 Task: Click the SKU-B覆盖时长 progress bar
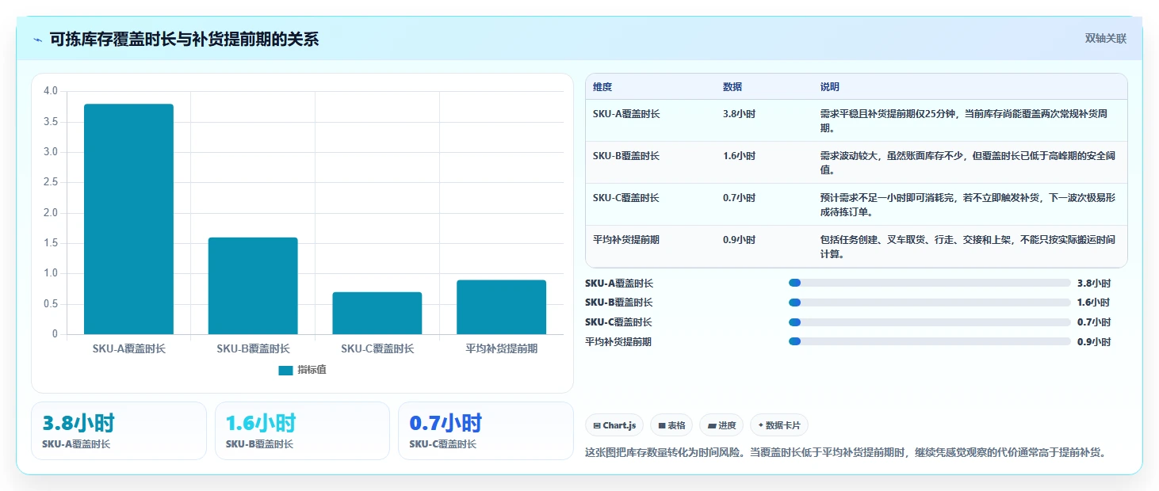tap(930, 303)
